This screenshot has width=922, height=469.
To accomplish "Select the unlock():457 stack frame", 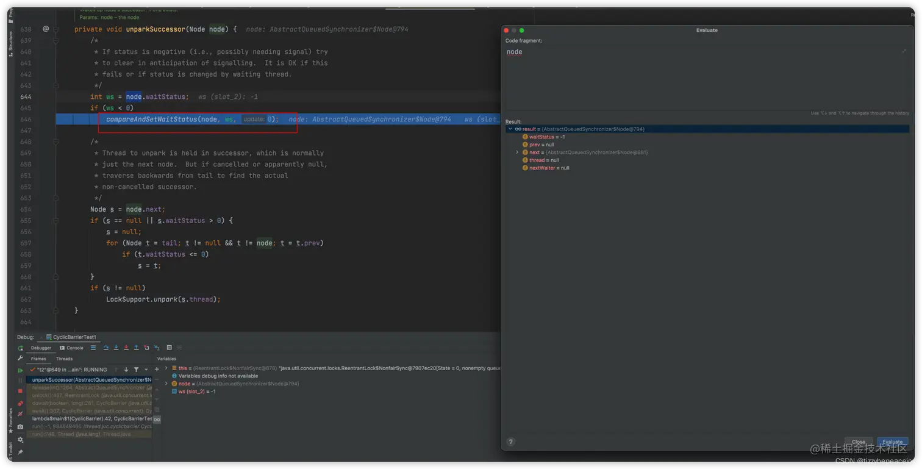I will pos(89,395).
